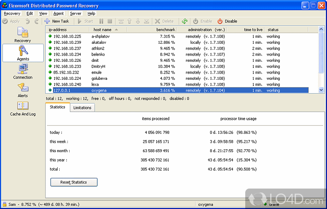Click the New Task toolbar button
The height and width of the screenshot is (209, 327).
(57, 21)
